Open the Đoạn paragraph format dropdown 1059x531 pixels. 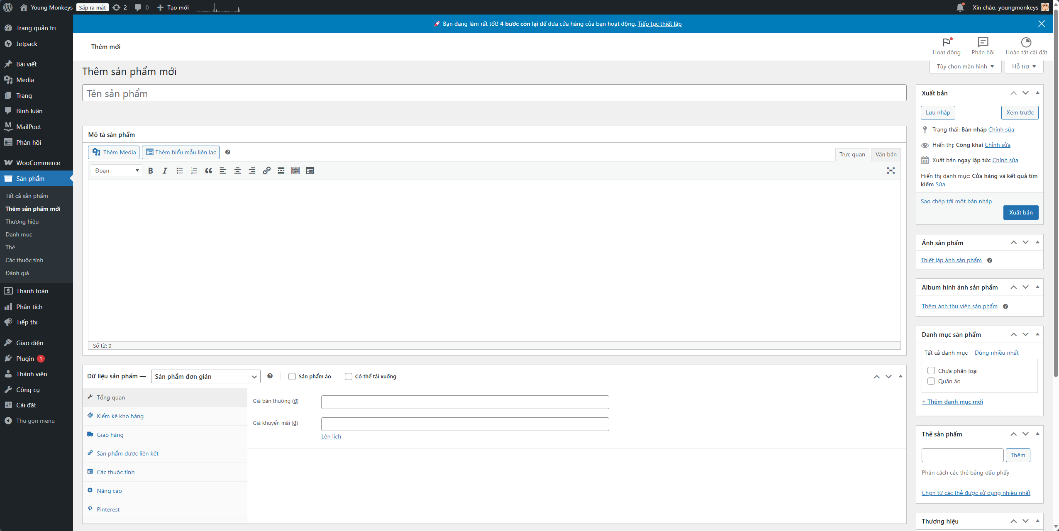(117, 171)
